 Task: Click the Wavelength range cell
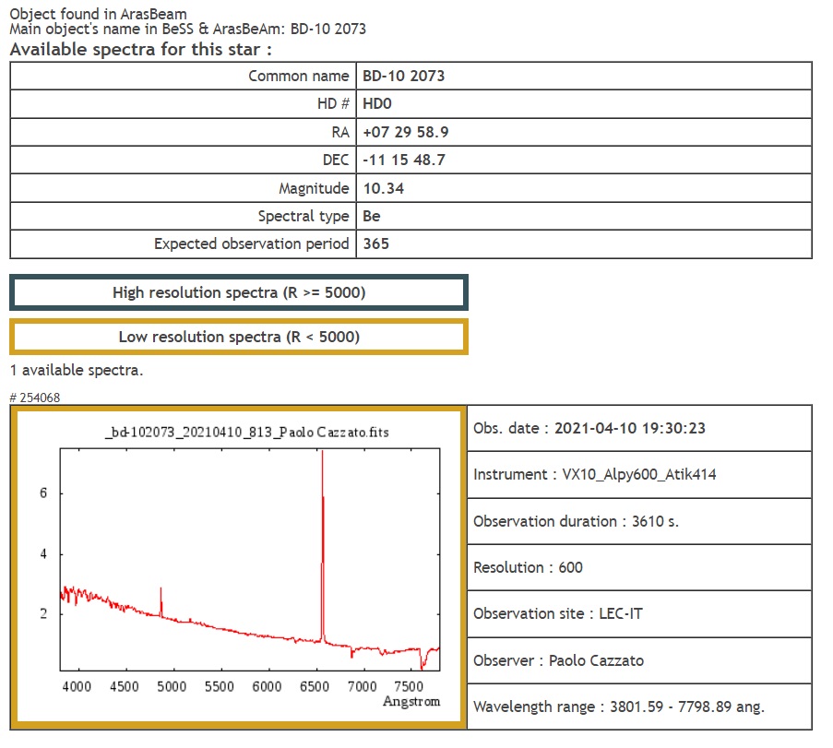tap(618, 706)
